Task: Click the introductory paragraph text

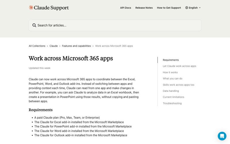Action: click(x=84, y=90)
